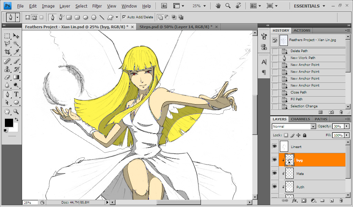Choose Rounded Rectangle shape in options bar
Screen dimensions: 353x207
(77, 17)
